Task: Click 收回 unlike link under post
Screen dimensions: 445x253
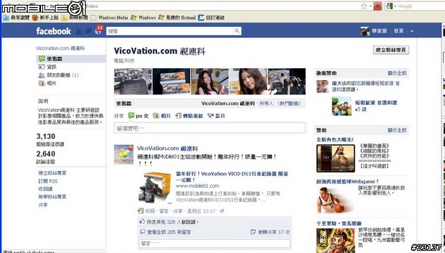Action: tap(150, 211)
